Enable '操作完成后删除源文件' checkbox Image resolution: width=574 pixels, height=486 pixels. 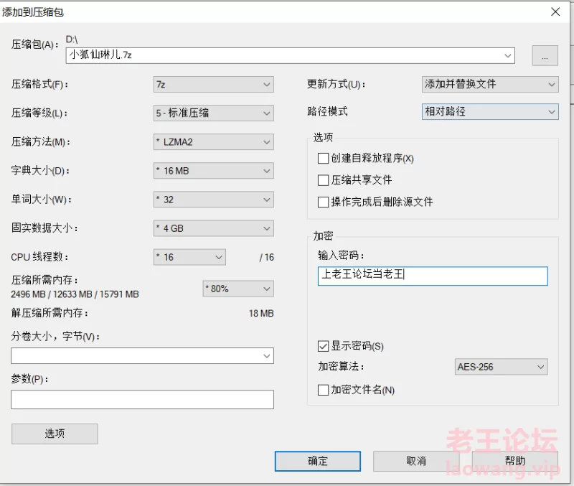click(x=323, y=202)
